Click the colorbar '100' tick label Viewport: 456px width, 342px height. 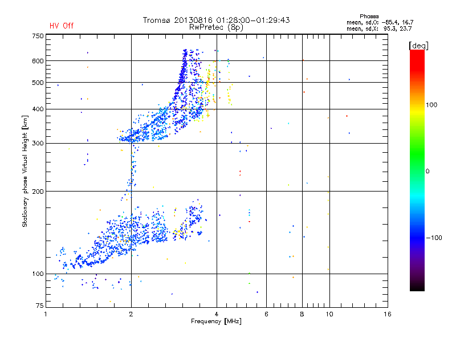click(431, 105)
